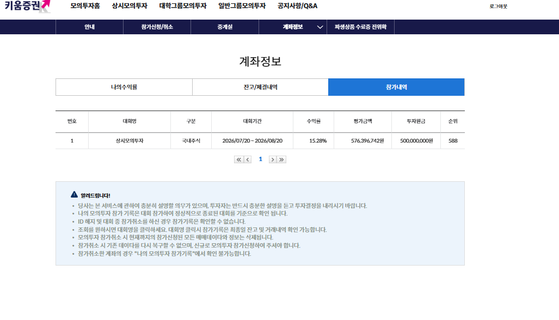This screenshot has width=559, height=320.
Task: Select 중계실 in navigation bar
Action: (225, 27)
